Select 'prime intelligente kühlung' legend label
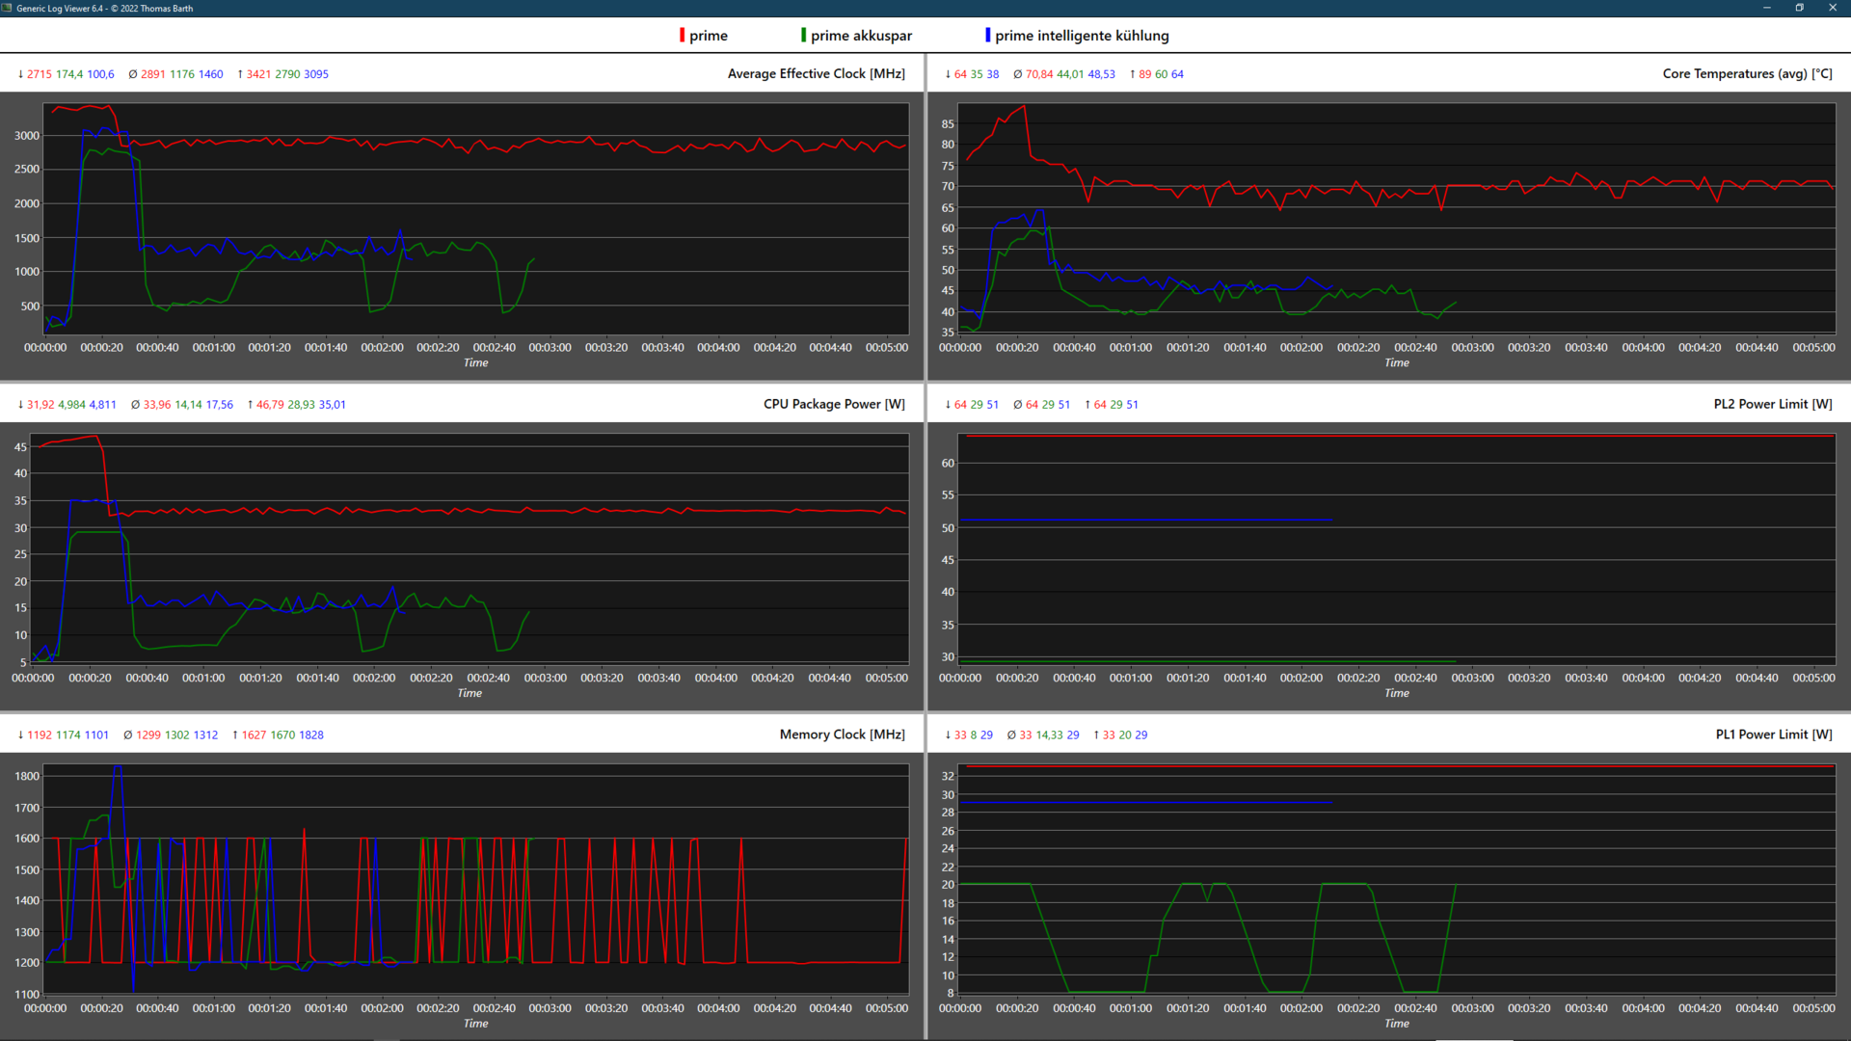This screenshot has width=1851, height=1041. coord(1082,36)
